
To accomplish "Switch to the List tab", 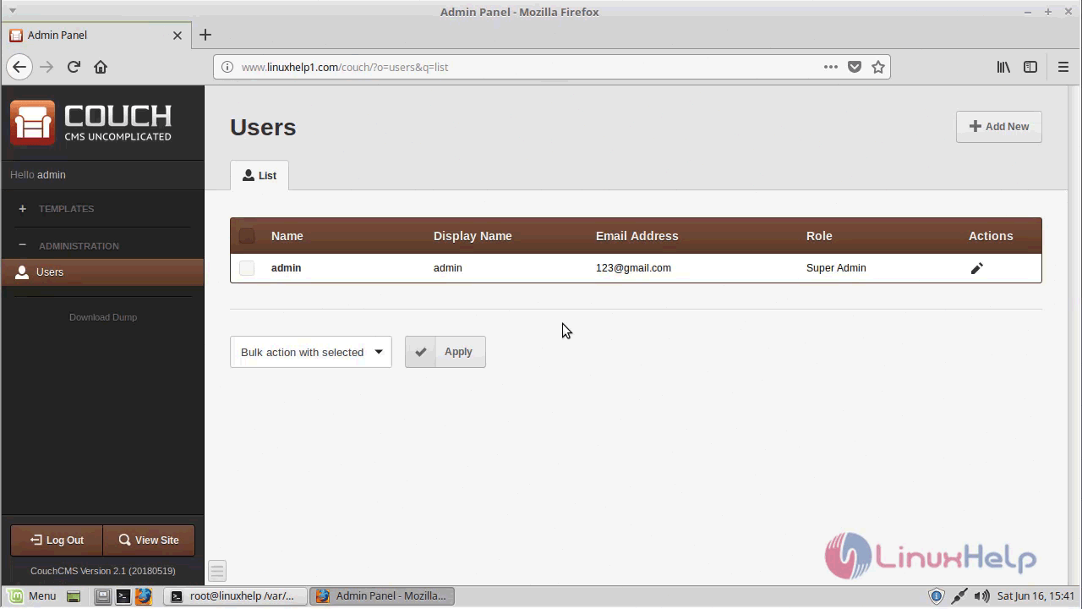I will pos(260,175).
